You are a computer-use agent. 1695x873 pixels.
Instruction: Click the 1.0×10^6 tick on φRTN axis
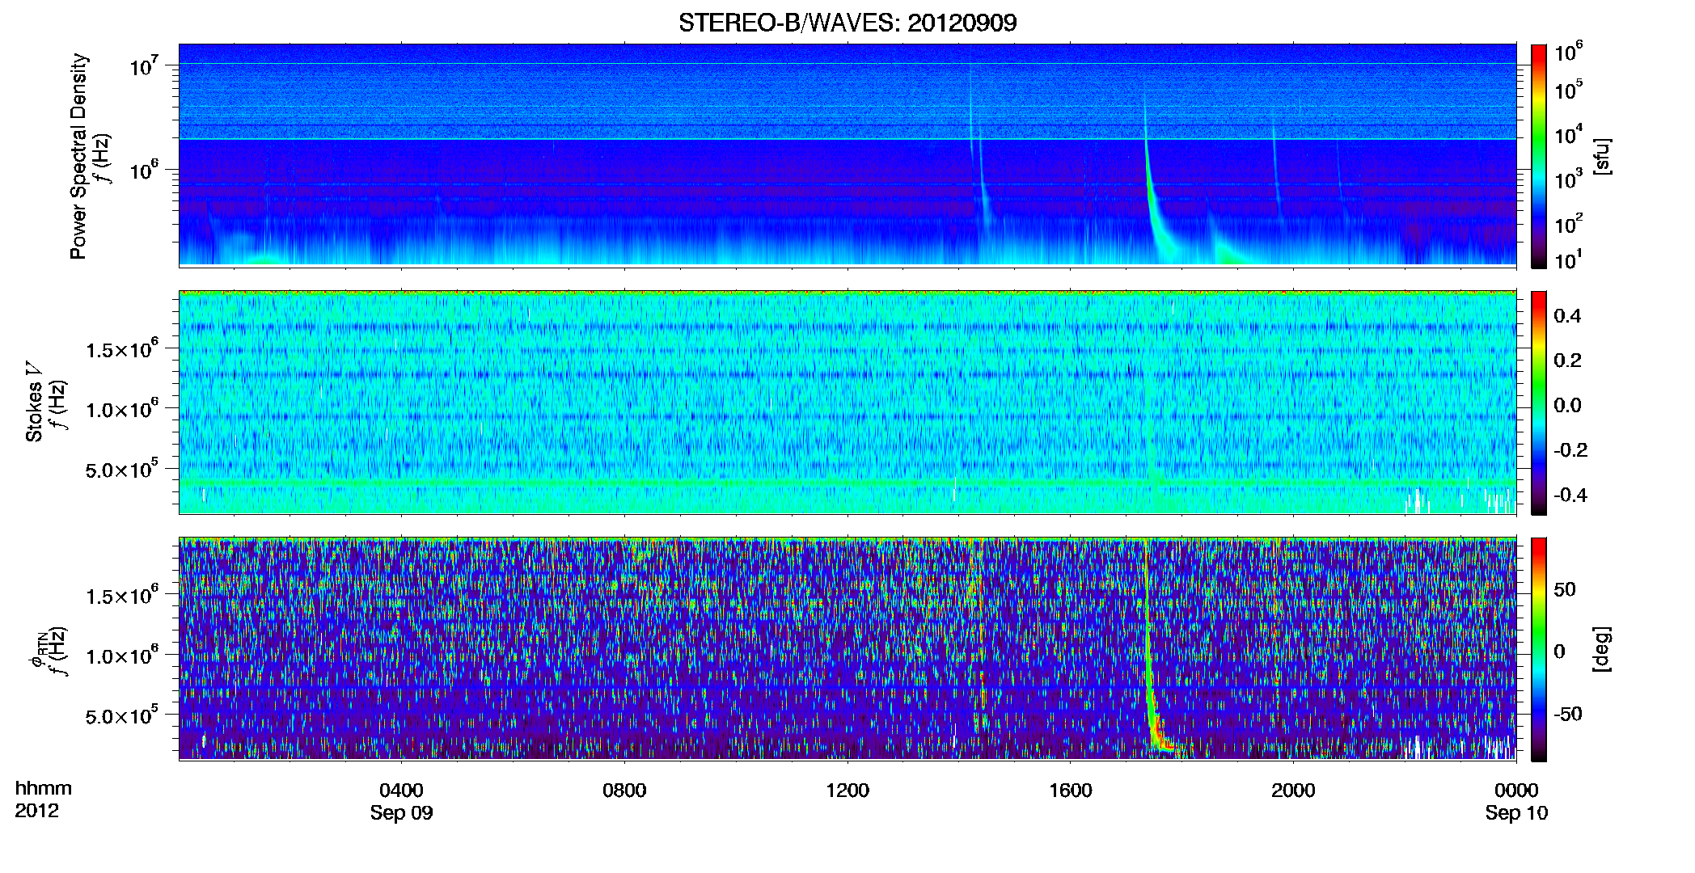[122, 655]
